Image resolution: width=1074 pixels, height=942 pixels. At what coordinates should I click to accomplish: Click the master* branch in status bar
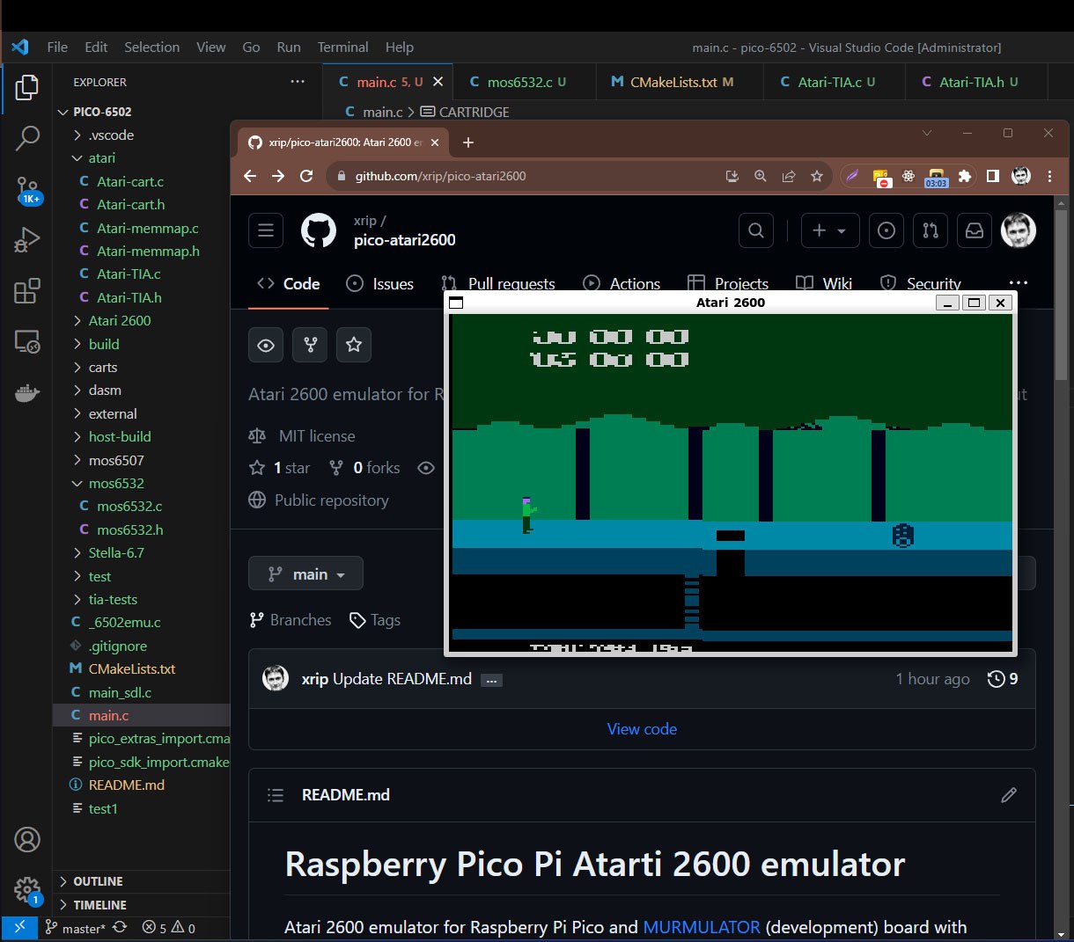75,928
